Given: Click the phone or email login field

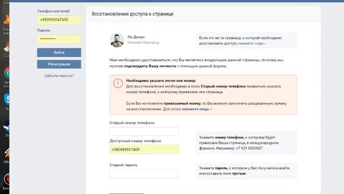Looking at the screenshot, I should [59, 20].
